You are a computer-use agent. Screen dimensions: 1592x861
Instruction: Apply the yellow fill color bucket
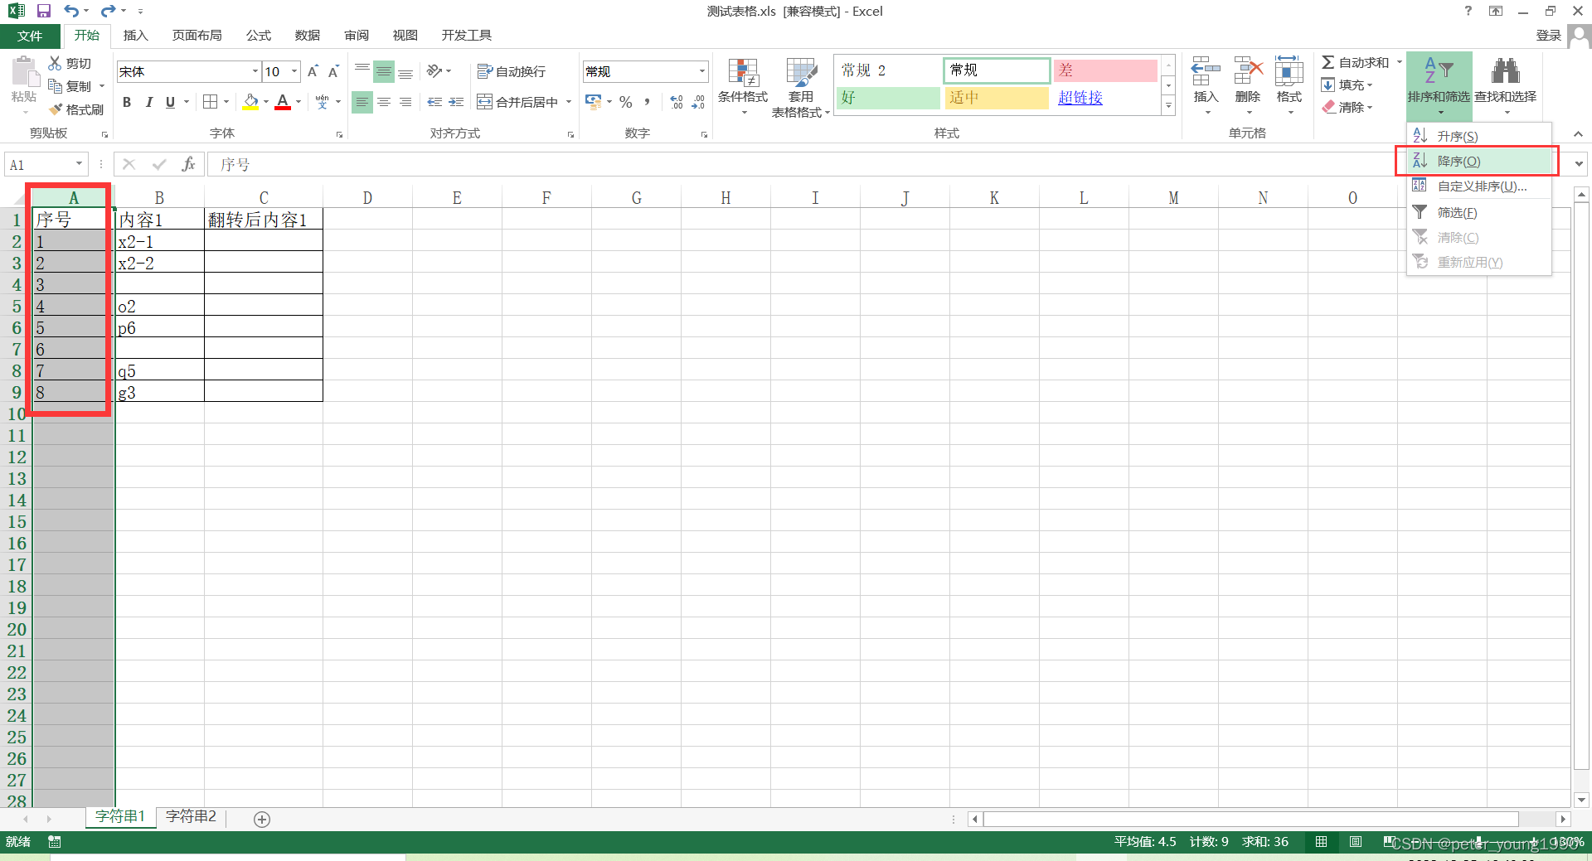click(x=250, y=102)
